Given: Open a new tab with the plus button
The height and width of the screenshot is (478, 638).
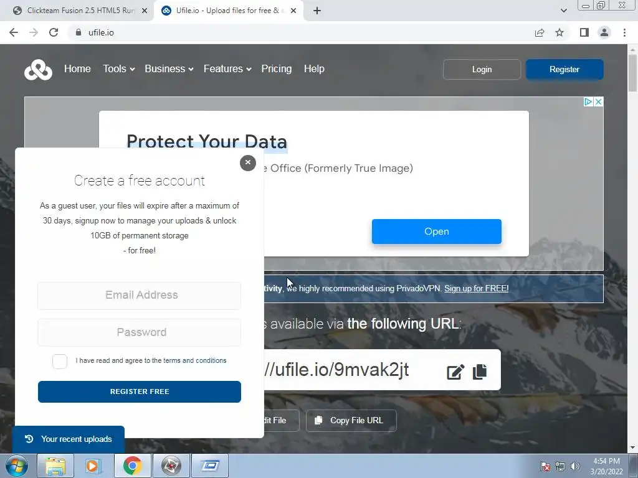Looking at the screenshot, I should tap(317, 11).
